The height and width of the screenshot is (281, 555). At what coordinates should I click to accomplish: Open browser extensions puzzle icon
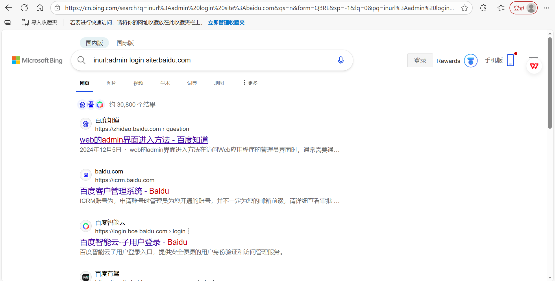coord(483,8)
